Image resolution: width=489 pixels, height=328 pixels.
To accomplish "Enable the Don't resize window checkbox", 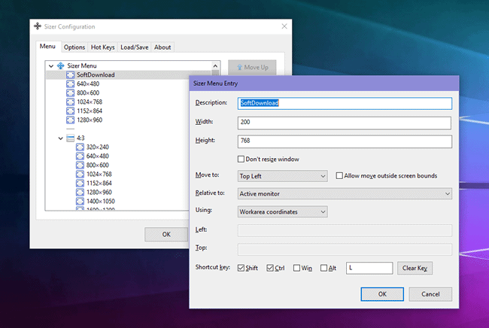I will (x=241, y=159).
